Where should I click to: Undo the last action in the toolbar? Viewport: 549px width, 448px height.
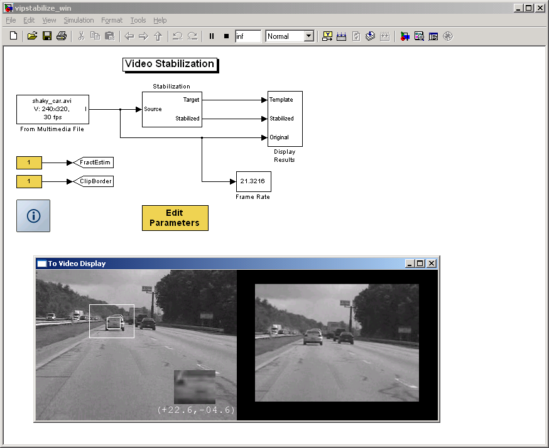(178, 36)
